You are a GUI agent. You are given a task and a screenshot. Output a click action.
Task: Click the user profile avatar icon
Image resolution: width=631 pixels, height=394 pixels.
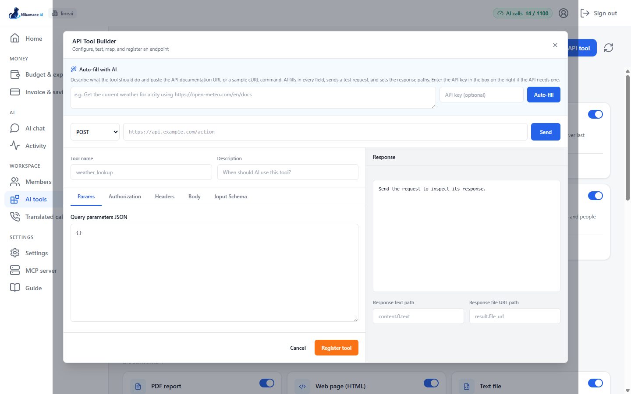[x=564, y=13]
